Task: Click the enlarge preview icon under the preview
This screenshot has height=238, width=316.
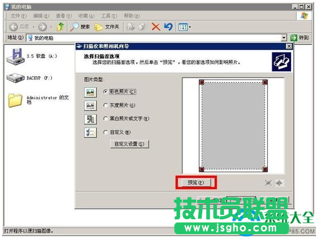Action: pos(268,183)
